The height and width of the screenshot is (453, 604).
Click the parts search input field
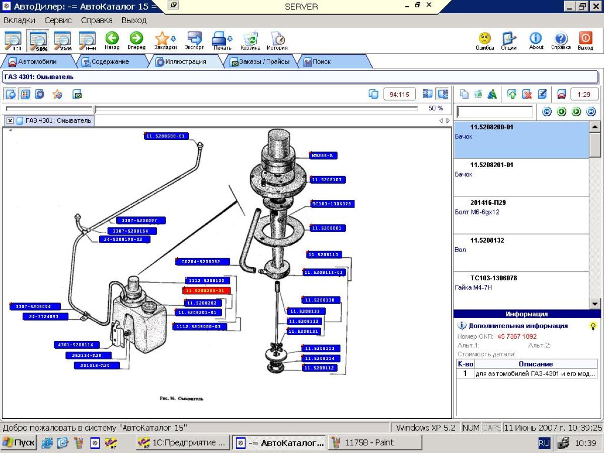pos(494,112)
